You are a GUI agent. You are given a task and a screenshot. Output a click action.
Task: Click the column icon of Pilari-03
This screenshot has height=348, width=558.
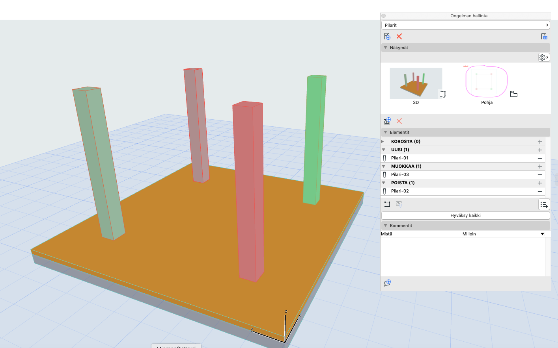(384, 174)
